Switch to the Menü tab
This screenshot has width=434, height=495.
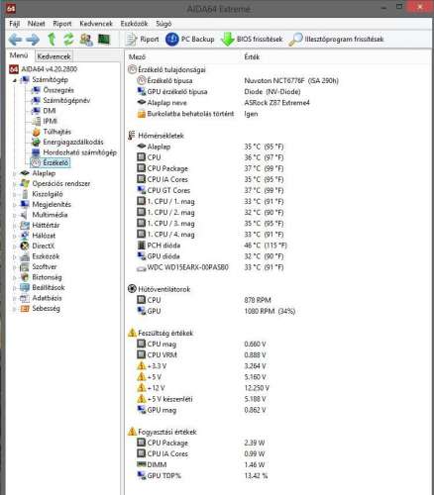click(x=19, y=55)
